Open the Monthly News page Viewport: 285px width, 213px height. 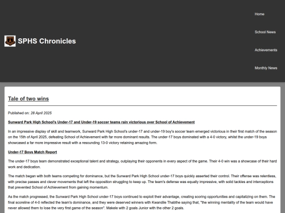[x=265, y=68]
